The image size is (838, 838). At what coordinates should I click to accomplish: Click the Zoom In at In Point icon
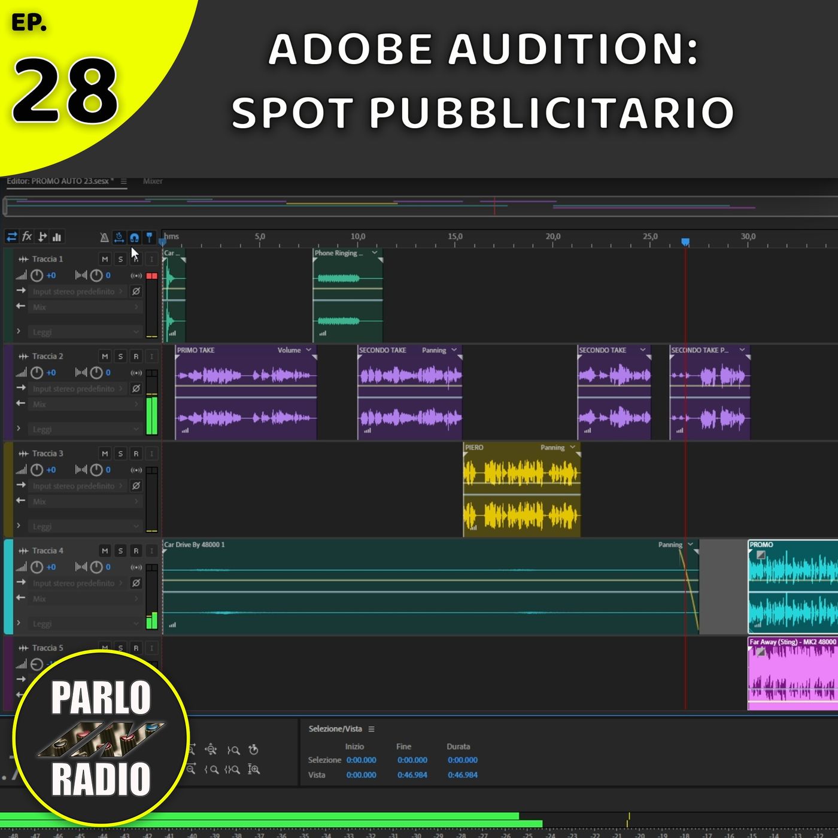click(x=211, y=770)
